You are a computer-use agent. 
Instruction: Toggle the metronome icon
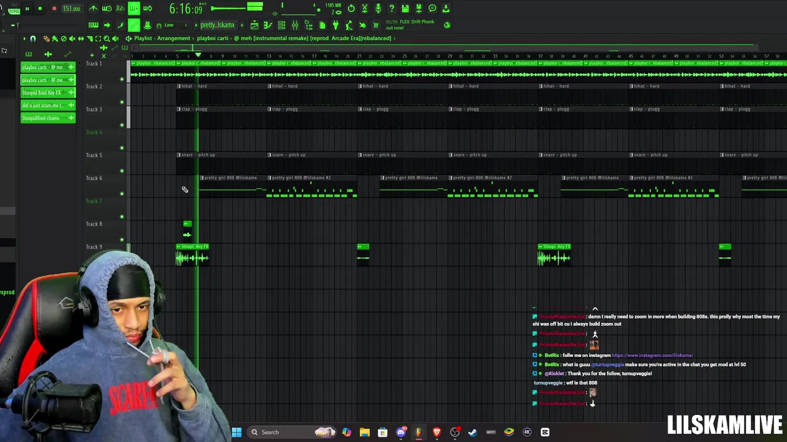93,9
